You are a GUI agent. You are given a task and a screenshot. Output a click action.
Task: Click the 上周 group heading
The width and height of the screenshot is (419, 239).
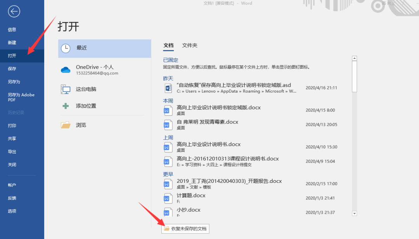coord(168,138)
